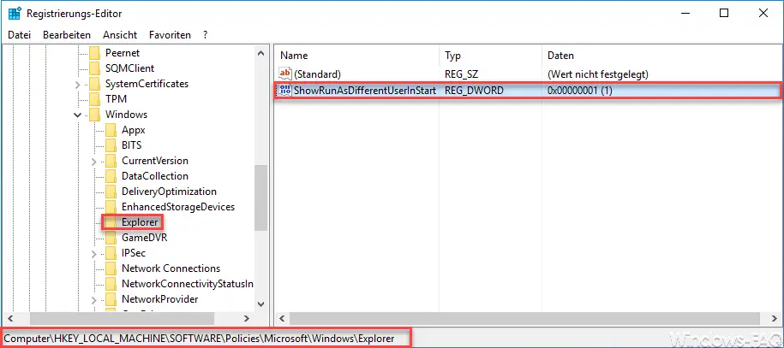Click tree scrollbar down arrow
Viewport: 784px width, 348px height.
click(x=260, y=304)
